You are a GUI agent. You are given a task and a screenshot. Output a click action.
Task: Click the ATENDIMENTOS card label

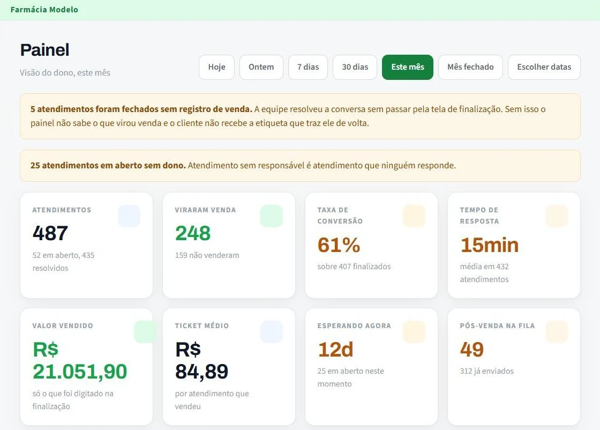pyautogui.click(x=62, y=210)
